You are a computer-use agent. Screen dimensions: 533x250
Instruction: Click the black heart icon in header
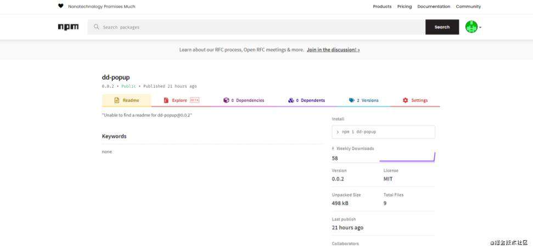point(60,6)
